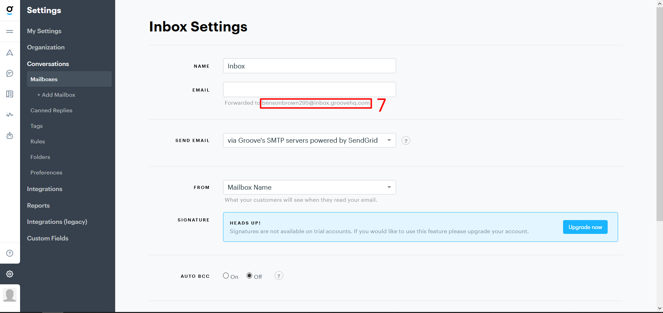
Task: Click the Upgrade now button
Action: [x=585, y=227]
